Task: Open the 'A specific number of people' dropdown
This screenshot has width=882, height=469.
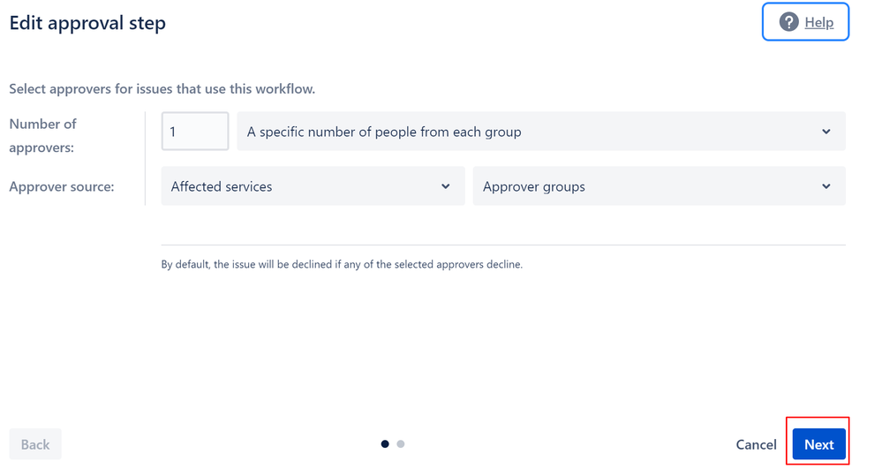Action: (530, 132)
